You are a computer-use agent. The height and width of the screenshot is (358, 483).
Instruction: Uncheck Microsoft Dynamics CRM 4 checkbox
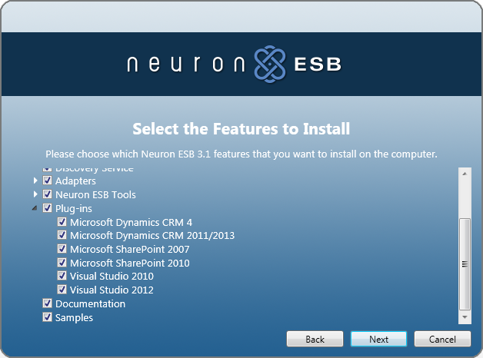62,222
